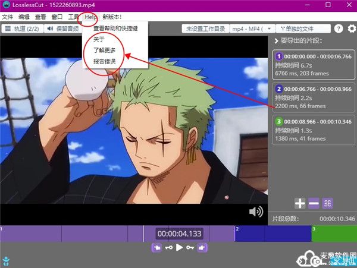Screen dimensions: 357x268
Task: Open the 文件 menu
Action: (x=7, y=17)
